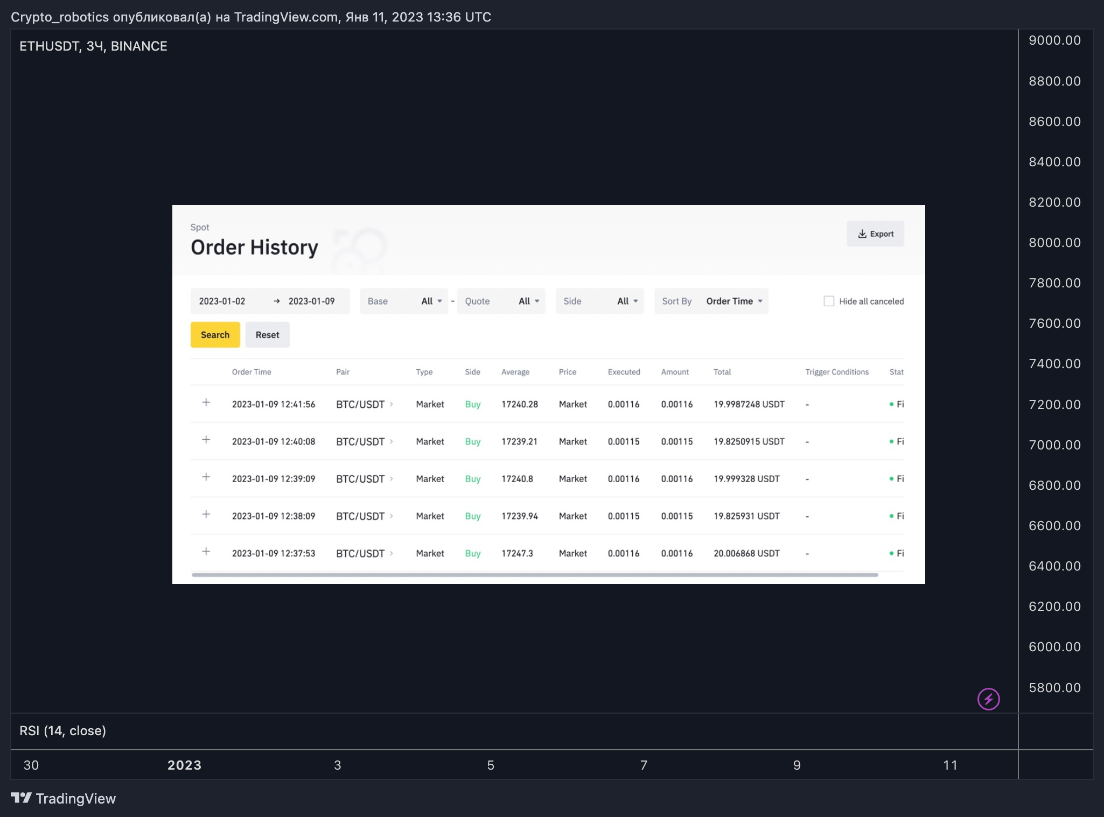Click the Executed column header
The width and height of the screenshot is (1104, 817).
click(624, 372)
